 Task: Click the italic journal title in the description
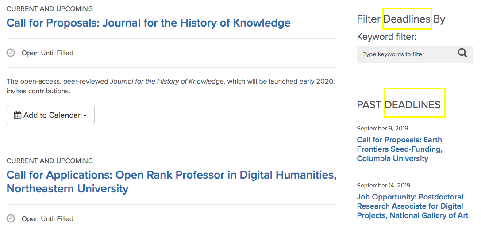pos(166,81)
